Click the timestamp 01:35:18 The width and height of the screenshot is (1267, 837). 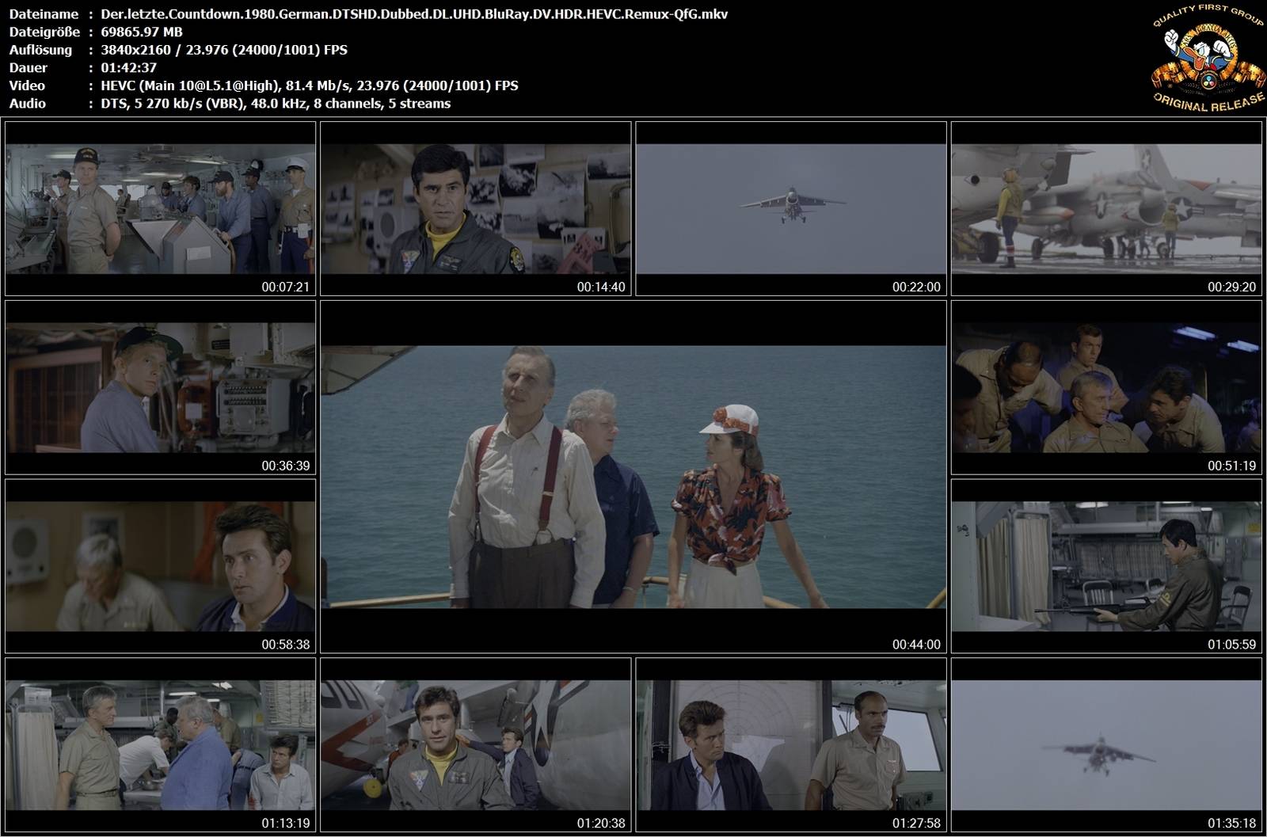coord(1231,824)
